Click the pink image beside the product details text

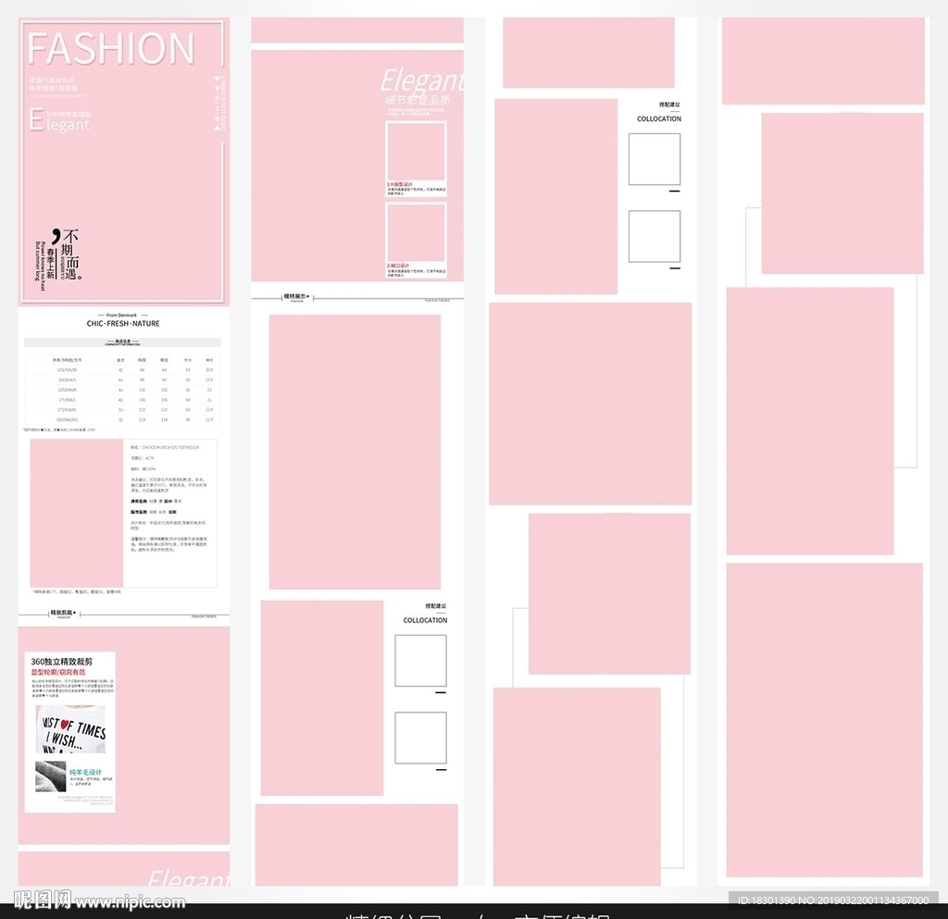point(77,513)
